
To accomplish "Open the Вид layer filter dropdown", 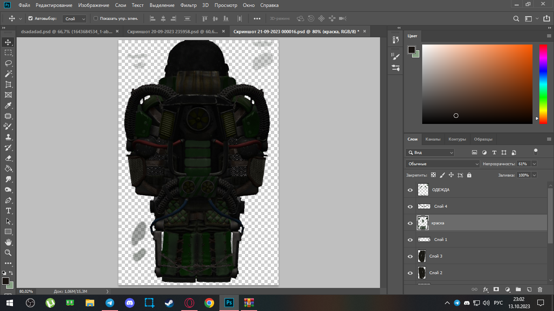I will tap(430, 152).
